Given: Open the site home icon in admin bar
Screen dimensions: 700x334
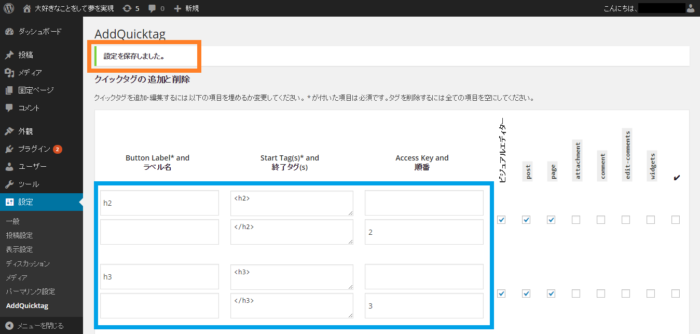Looking at the screenshot, I should (x=27, y=8).
